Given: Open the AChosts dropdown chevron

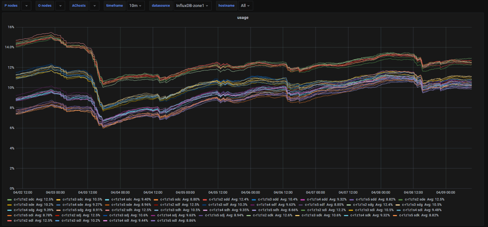Looking at the screenshot, I should click(94, 6).
